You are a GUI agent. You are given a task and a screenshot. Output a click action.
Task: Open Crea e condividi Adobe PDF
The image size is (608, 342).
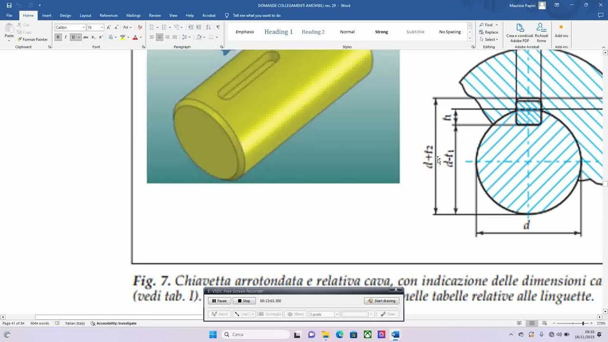(520, 33)
